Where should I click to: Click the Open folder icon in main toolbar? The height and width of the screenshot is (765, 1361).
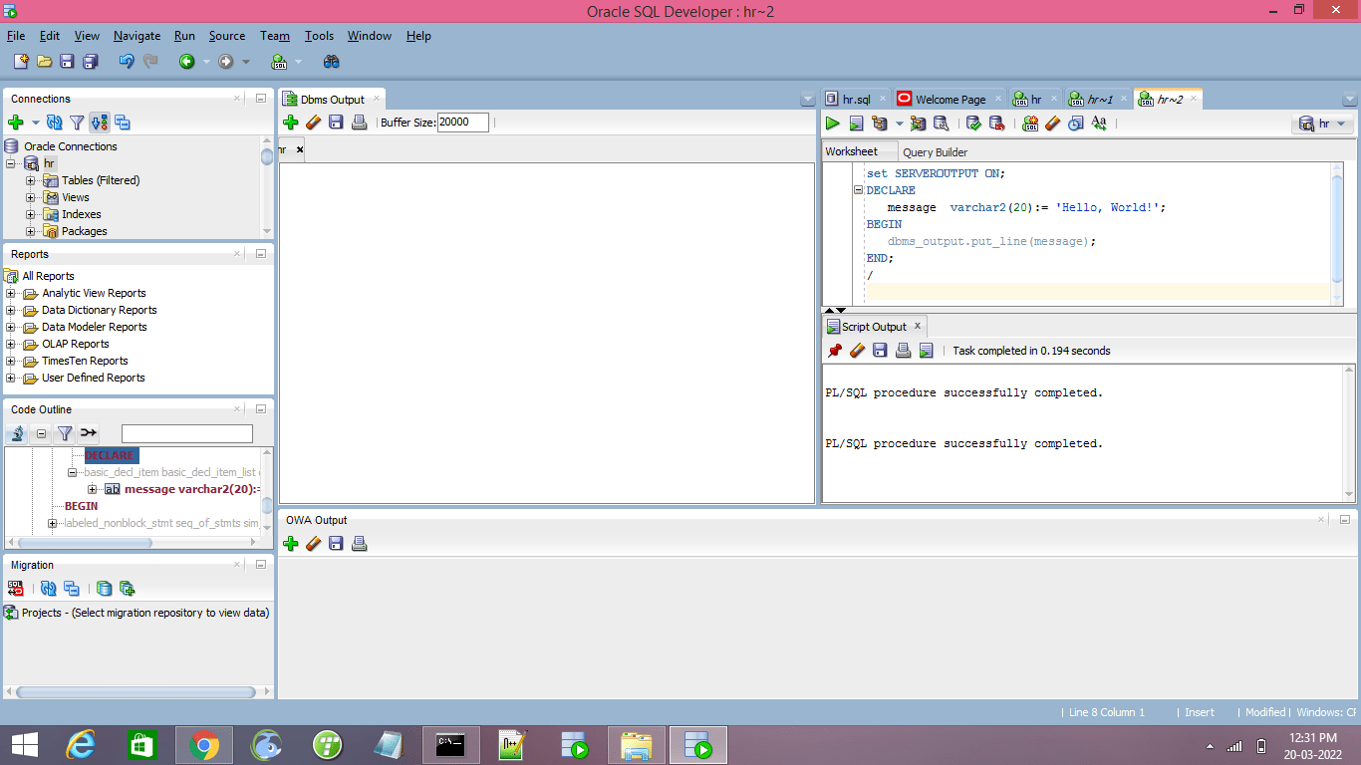pos(44,62)
